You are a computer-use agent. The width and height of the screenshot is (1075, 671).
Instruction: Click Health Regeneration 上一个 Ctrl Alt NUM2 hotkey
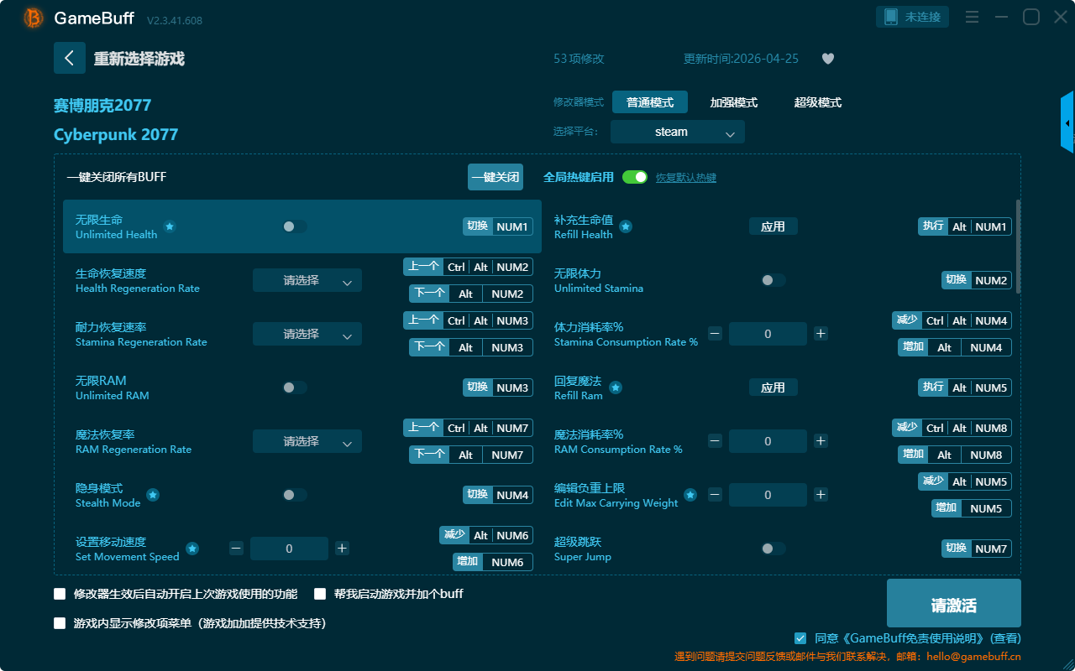469,267
